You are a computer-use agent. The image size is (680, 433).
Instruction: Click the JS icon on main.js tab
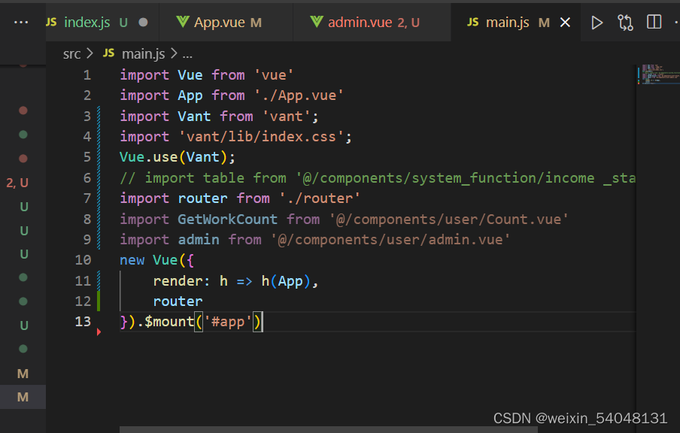click(x=473, y=23)
